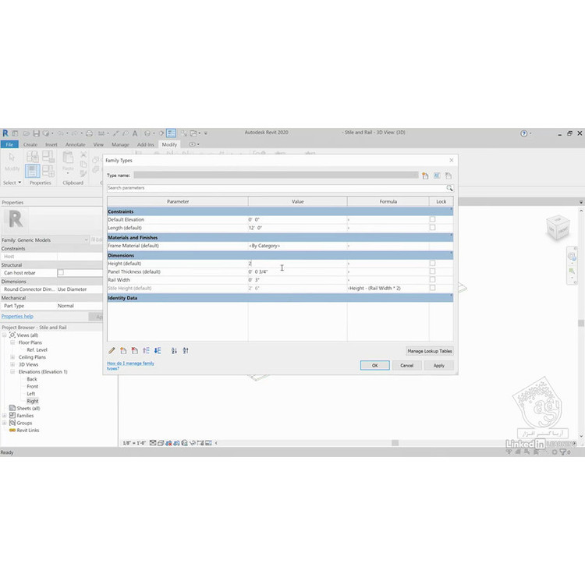Toggle the lock for Default Elevation
585x585 pixels.
[x=433, y=219]
